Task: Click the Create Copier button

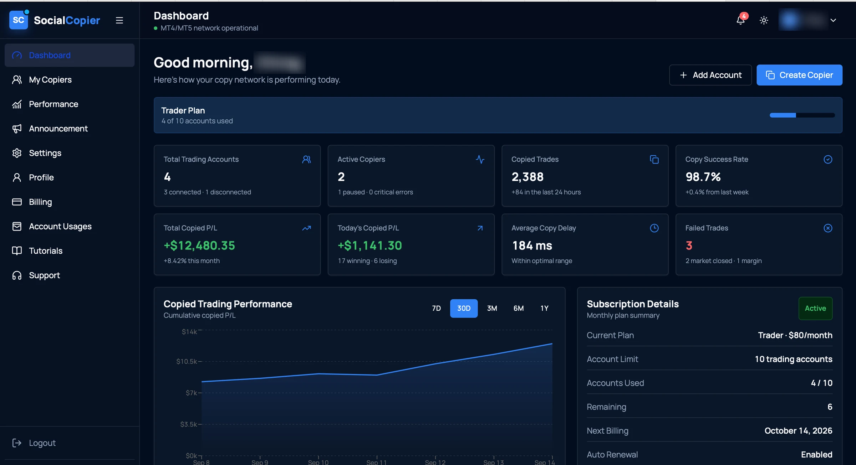Action: click(x=799, y=75)
